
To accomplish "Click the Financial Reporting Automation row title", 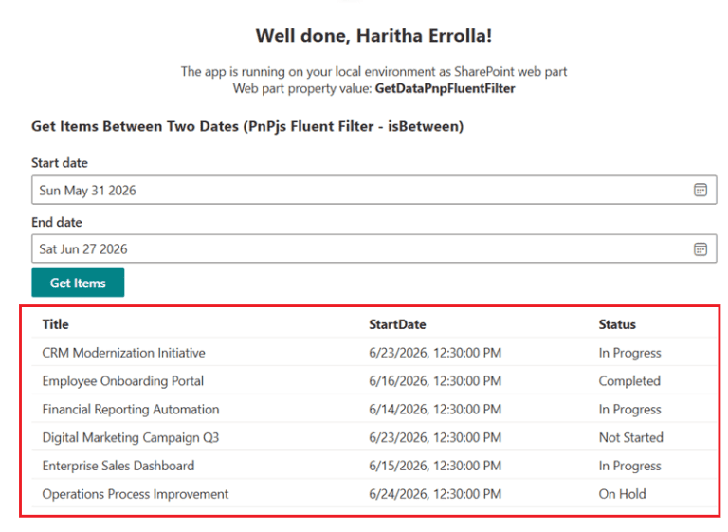I will click(131, 410).
